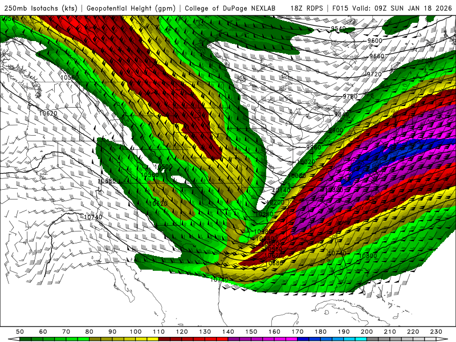The image size is (456, 342).
Task: Click the 220 kts legend value
Action: pyautogui.click(x=413, y=332)
